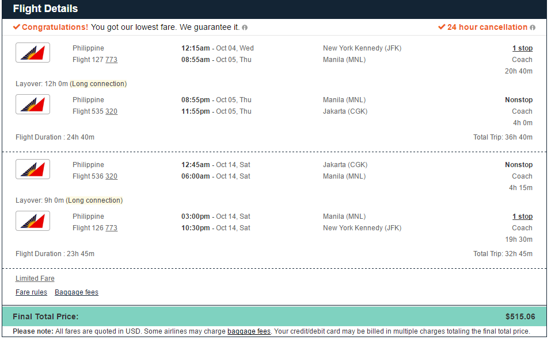Click orange checkmark before Congratulations
The height and width of the screenshot is (344, 551).
17,27
